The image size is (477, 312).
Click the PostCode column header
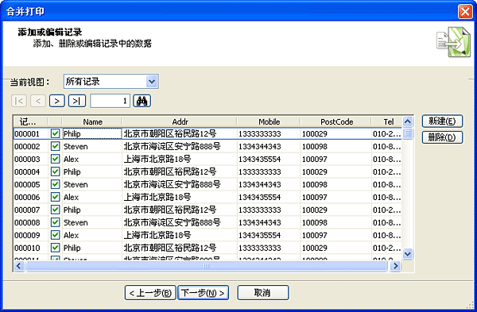click(x=336, y=121)
